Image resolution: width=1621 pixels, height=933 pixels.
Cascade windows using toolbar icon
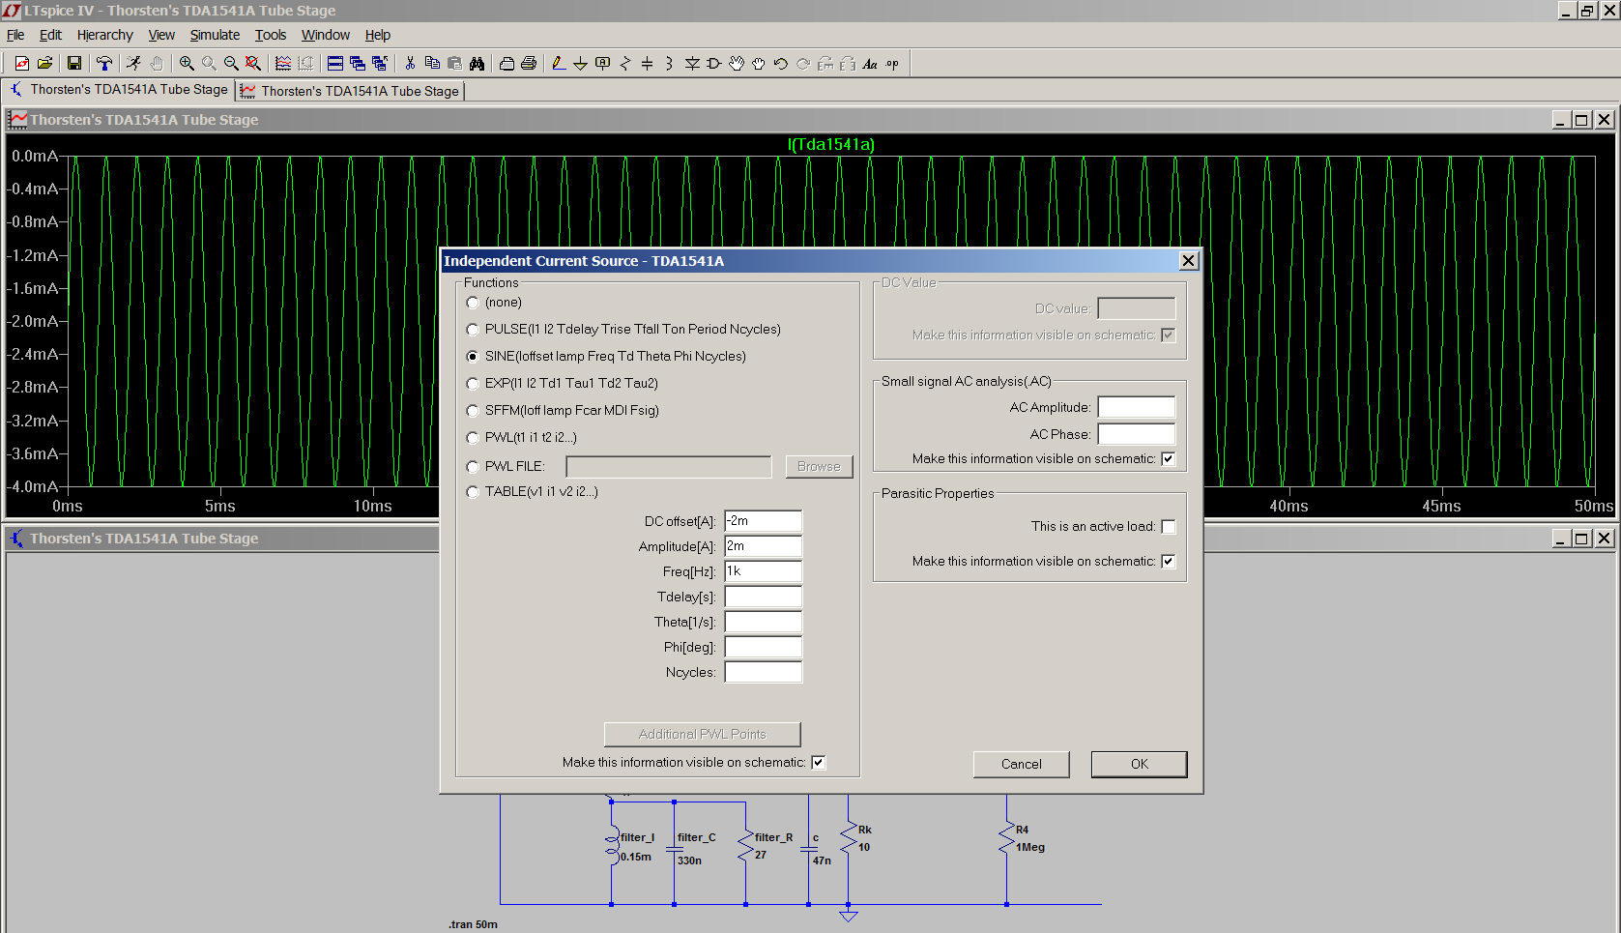coord(358,64)
